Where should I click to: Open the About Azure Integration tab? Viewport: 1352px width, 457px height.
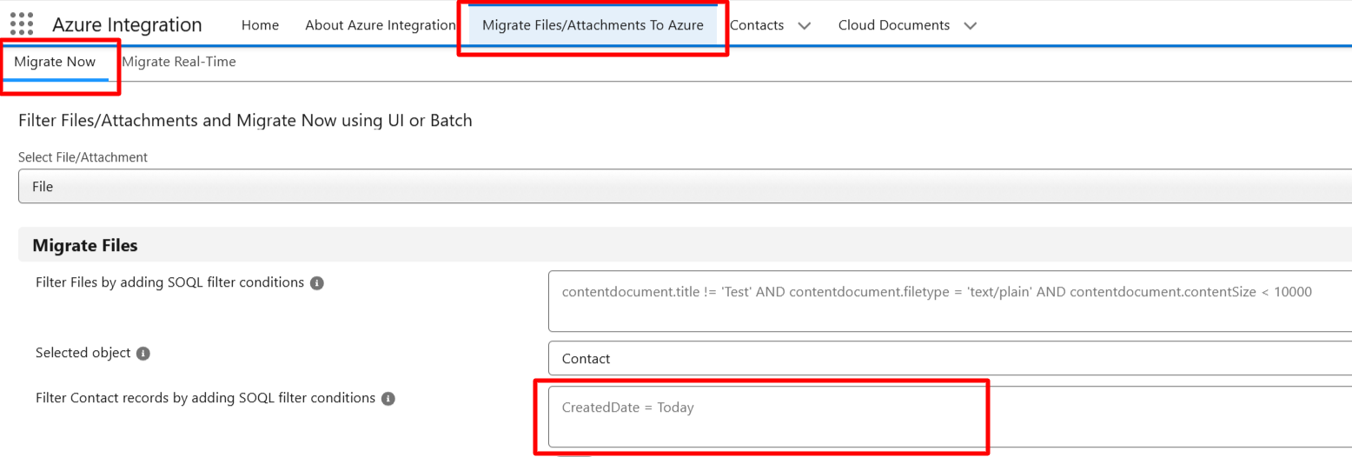tap(381, 25)
